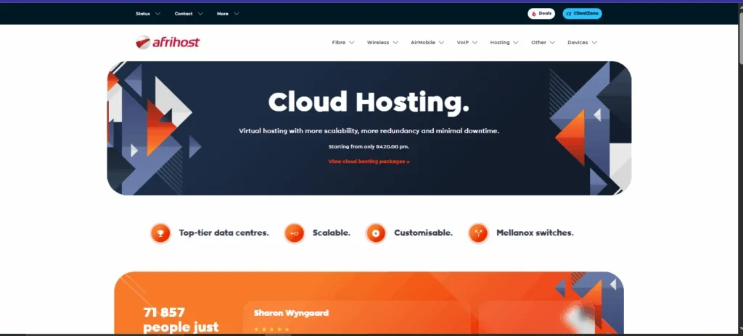This screenshot has width=743, height=336.
Task: Expand the Status dropdown chevron
Action: point(157,14)
